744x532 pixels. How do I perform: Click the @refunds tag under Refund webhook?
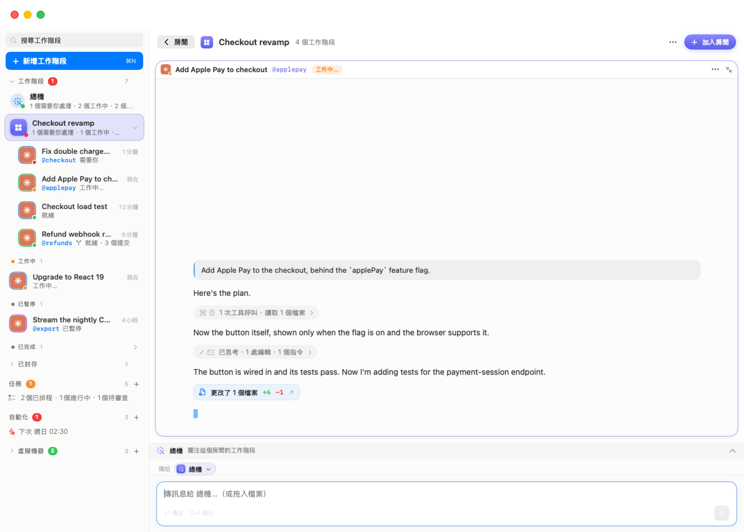coord(57,243)
